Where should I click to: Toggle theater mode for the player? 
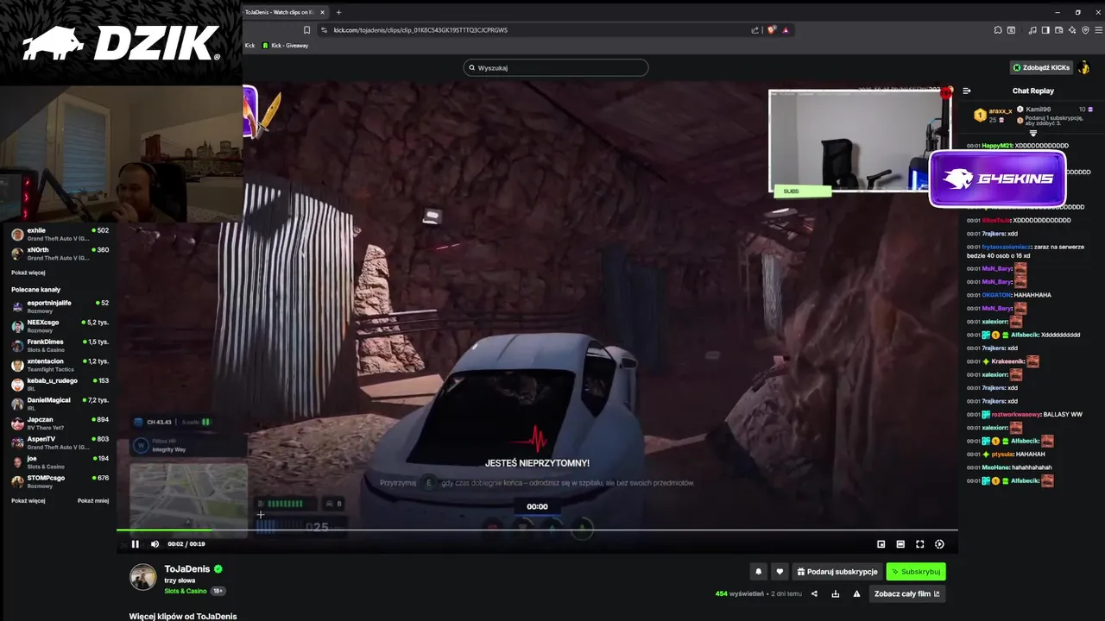pyautogui.click(x=900, y=544)
